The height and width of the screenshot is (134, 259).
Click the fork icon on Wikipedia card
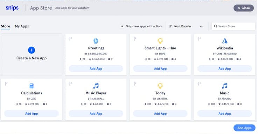(199, 39)
